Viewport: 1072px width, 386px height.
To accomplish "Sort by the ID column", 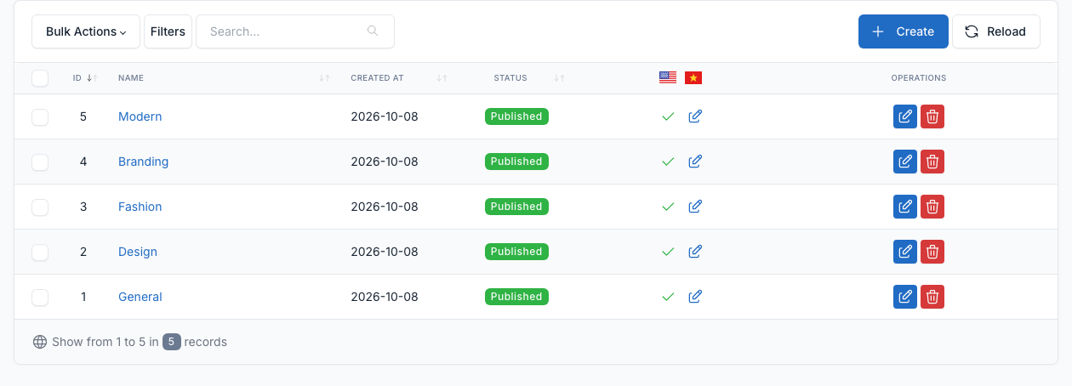I will [85, 78].
